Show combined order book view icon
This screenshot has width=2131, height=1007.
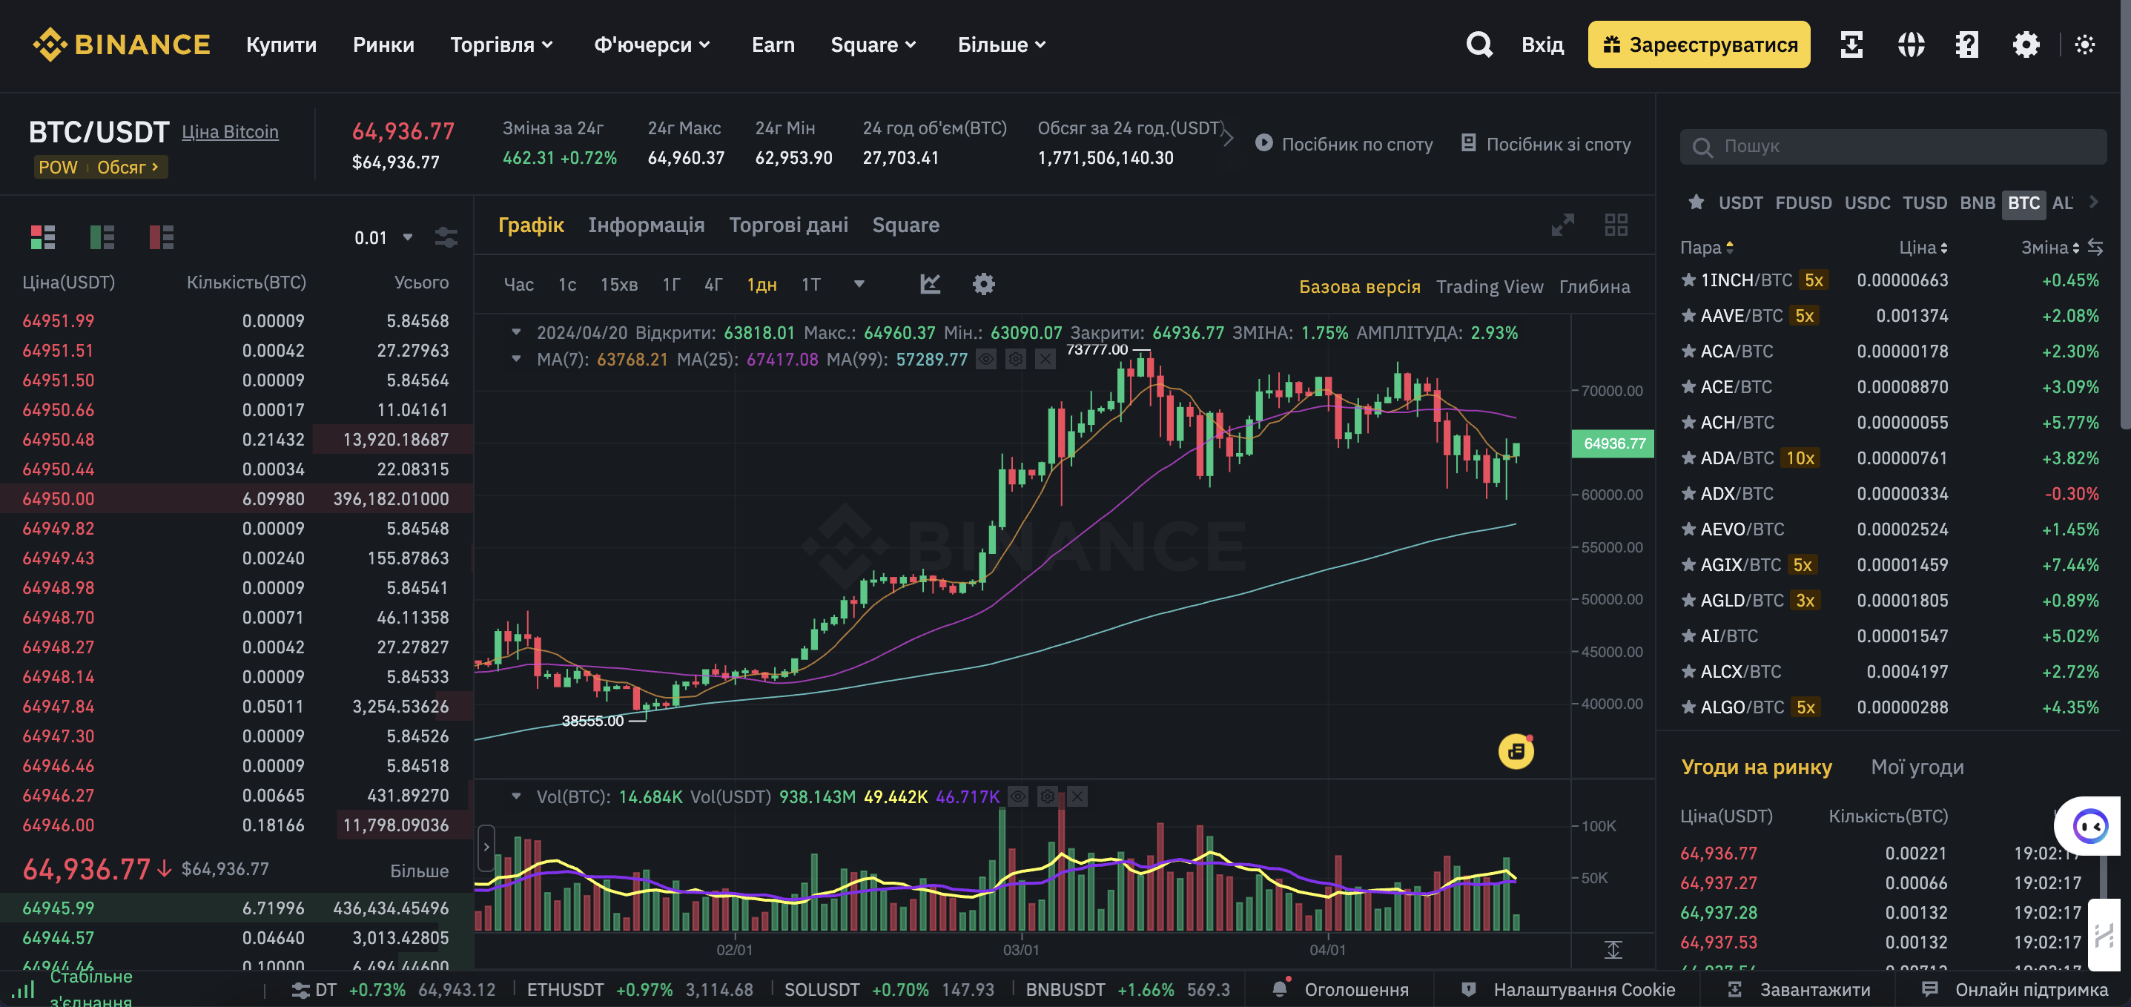coord(43,237)
